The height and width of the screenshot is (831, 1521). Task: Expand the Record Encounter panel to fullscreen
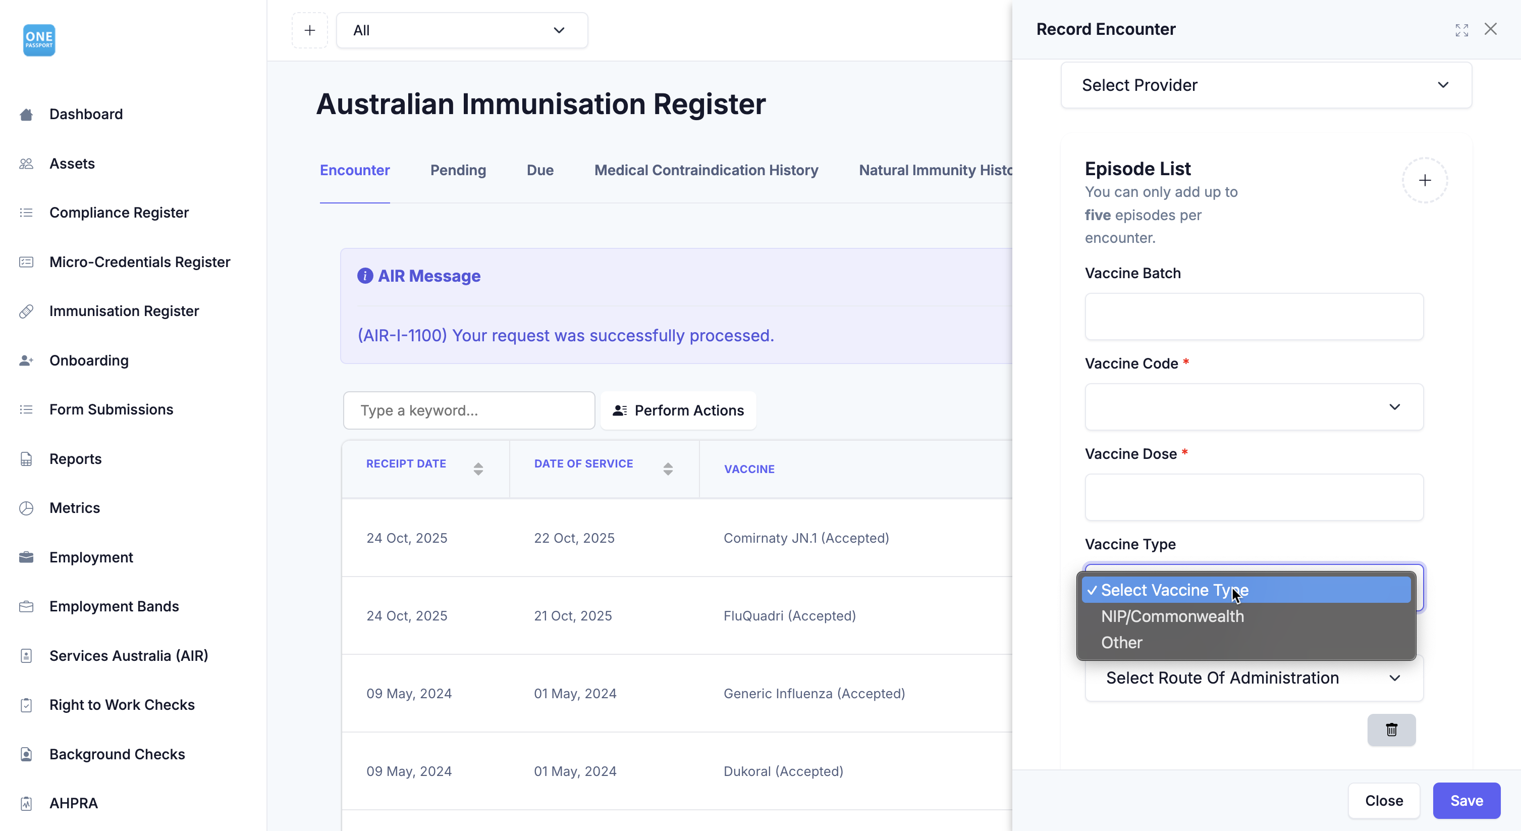click(1461, 30)
